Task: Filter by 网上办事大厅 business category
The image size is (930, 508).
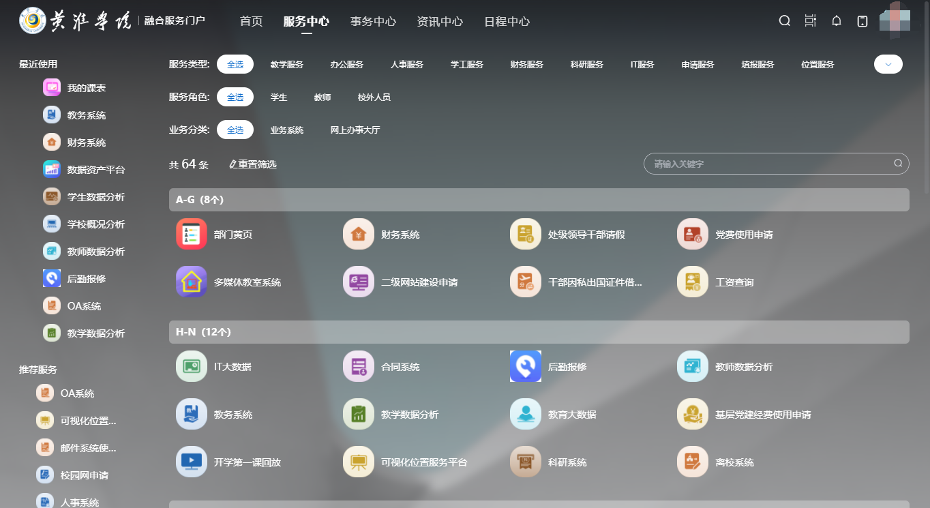Action: (x=355, y=130)
